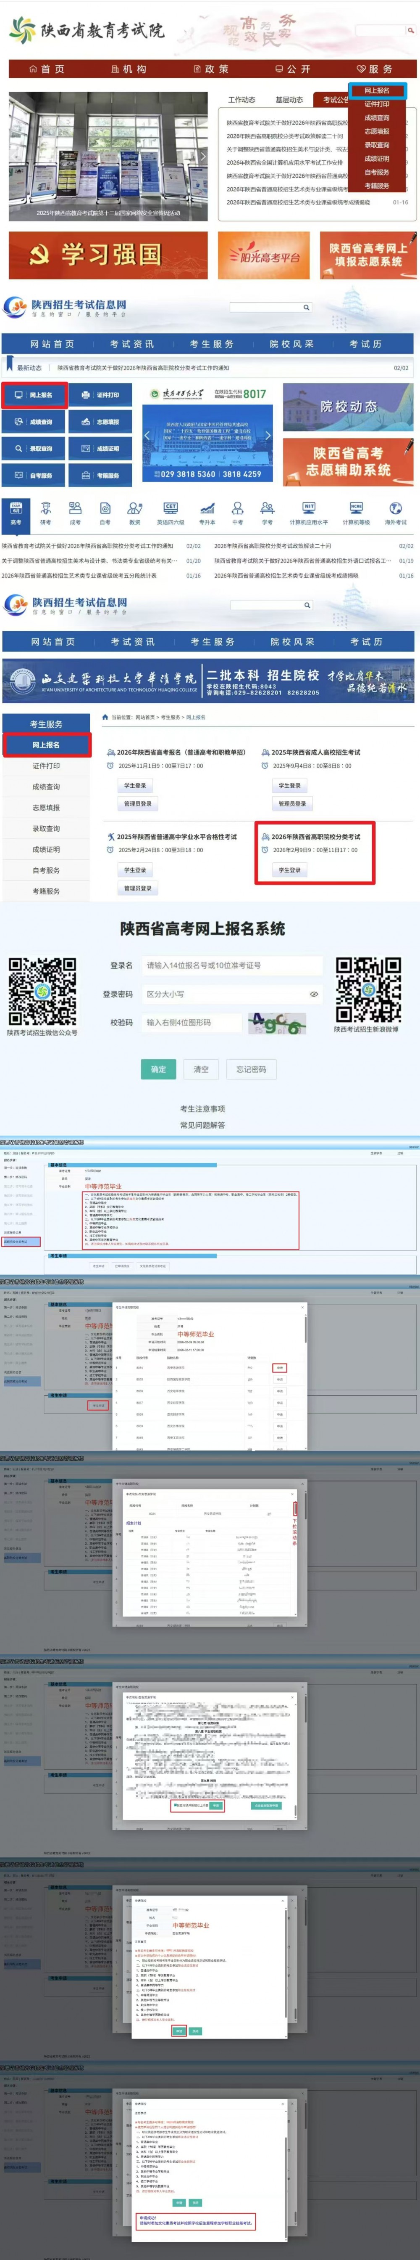Click the 校验码 input field

[191, 1022]
